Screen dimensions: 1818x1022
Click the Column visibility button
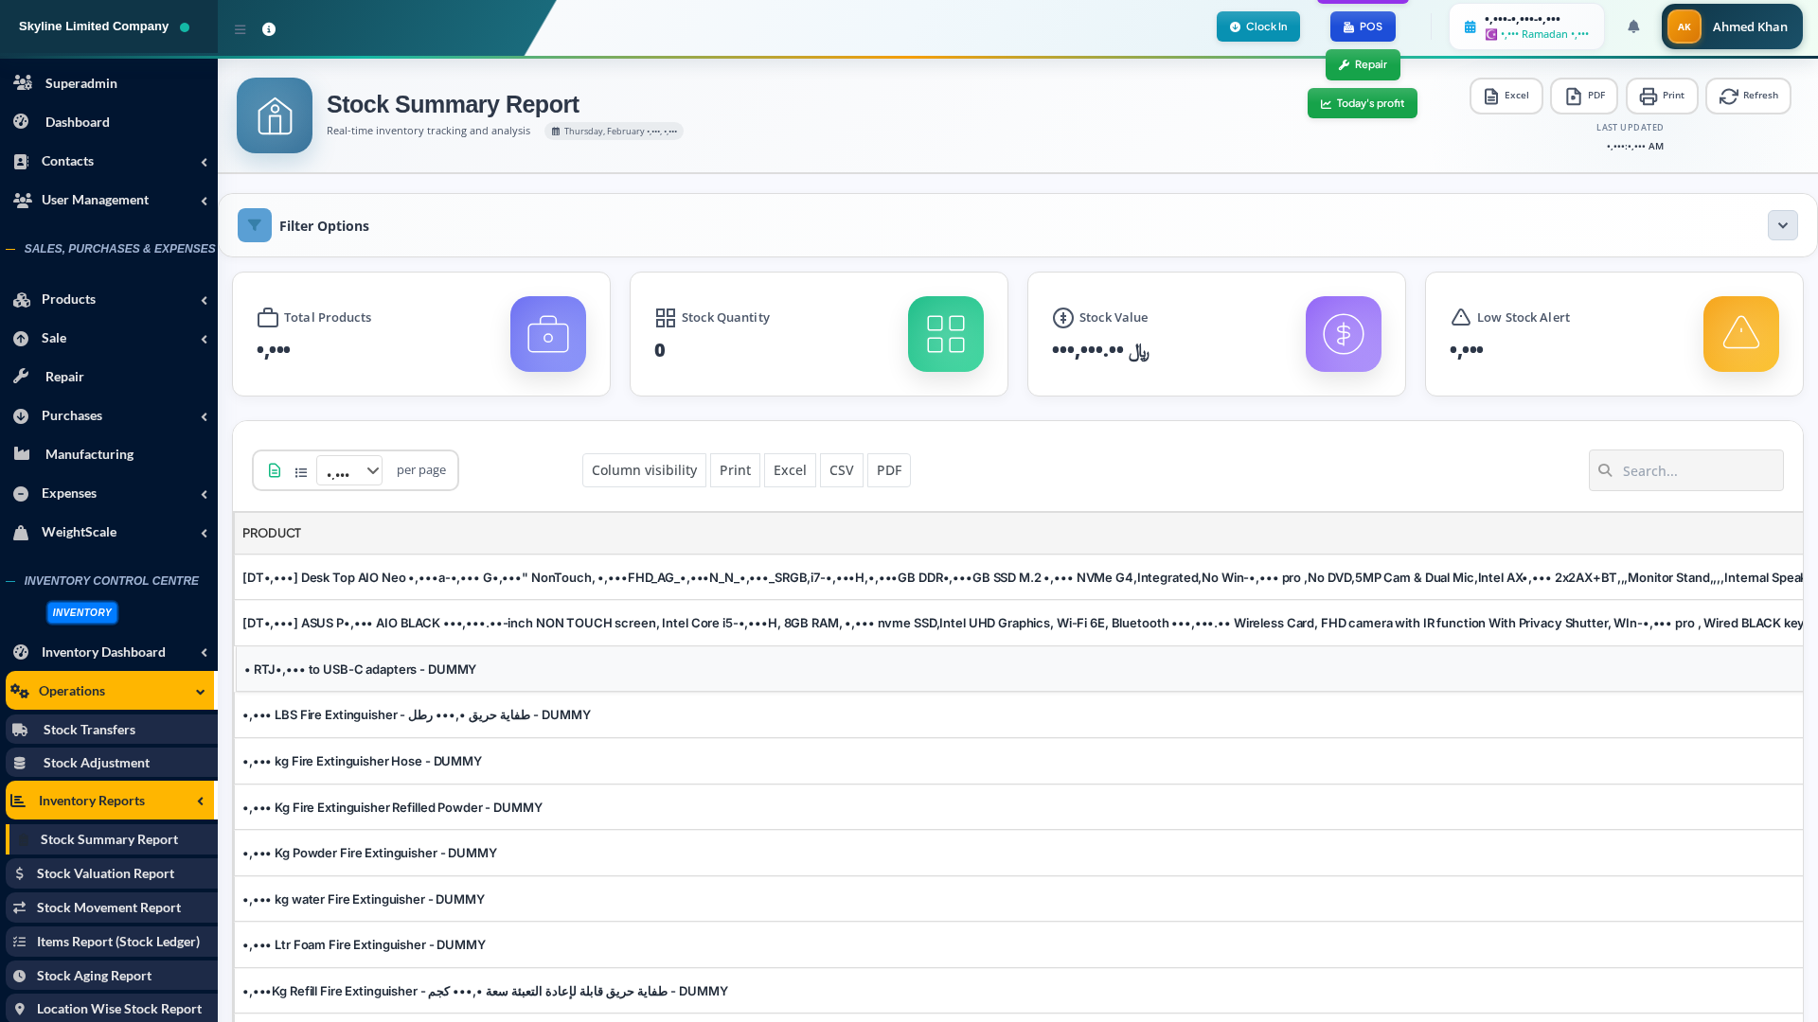click(x=644, y=470)
